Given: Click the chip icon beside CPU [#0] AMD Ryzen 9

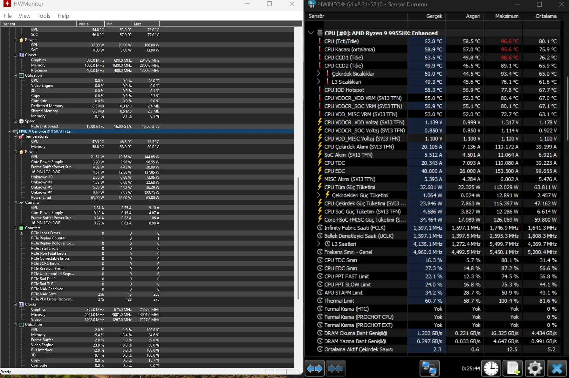Looking at the screenshot, I should click(320, 33).
